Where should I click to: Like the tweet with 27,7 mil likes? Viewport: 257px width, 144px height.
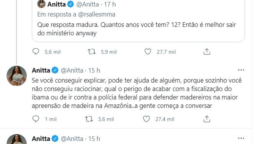(x=148, y=52)
